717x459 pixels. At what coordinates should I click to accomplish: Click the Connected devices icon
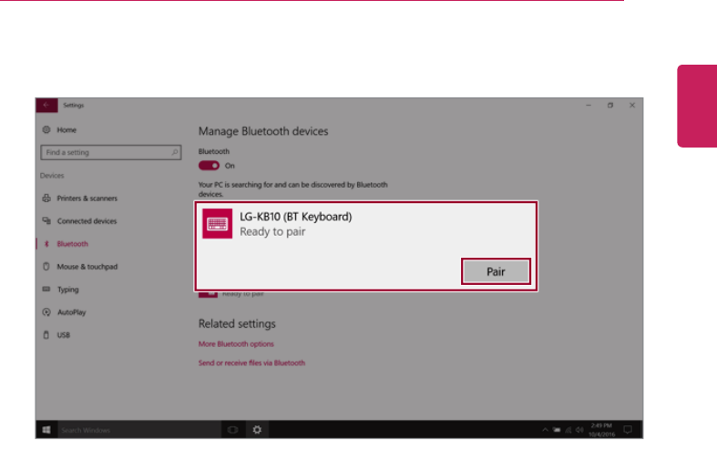[x=46, y=221]
